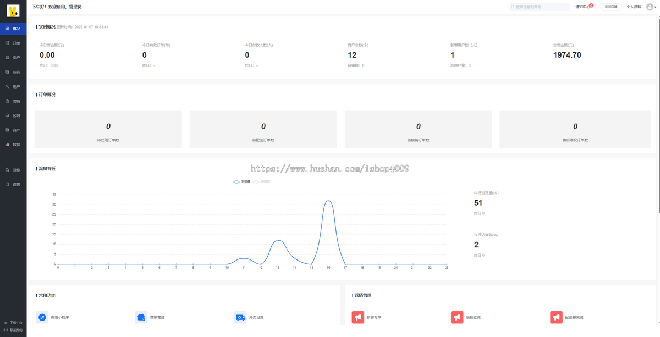Click the yellow rabbit logo
660x337 pixels.
(x=13, y=11)
